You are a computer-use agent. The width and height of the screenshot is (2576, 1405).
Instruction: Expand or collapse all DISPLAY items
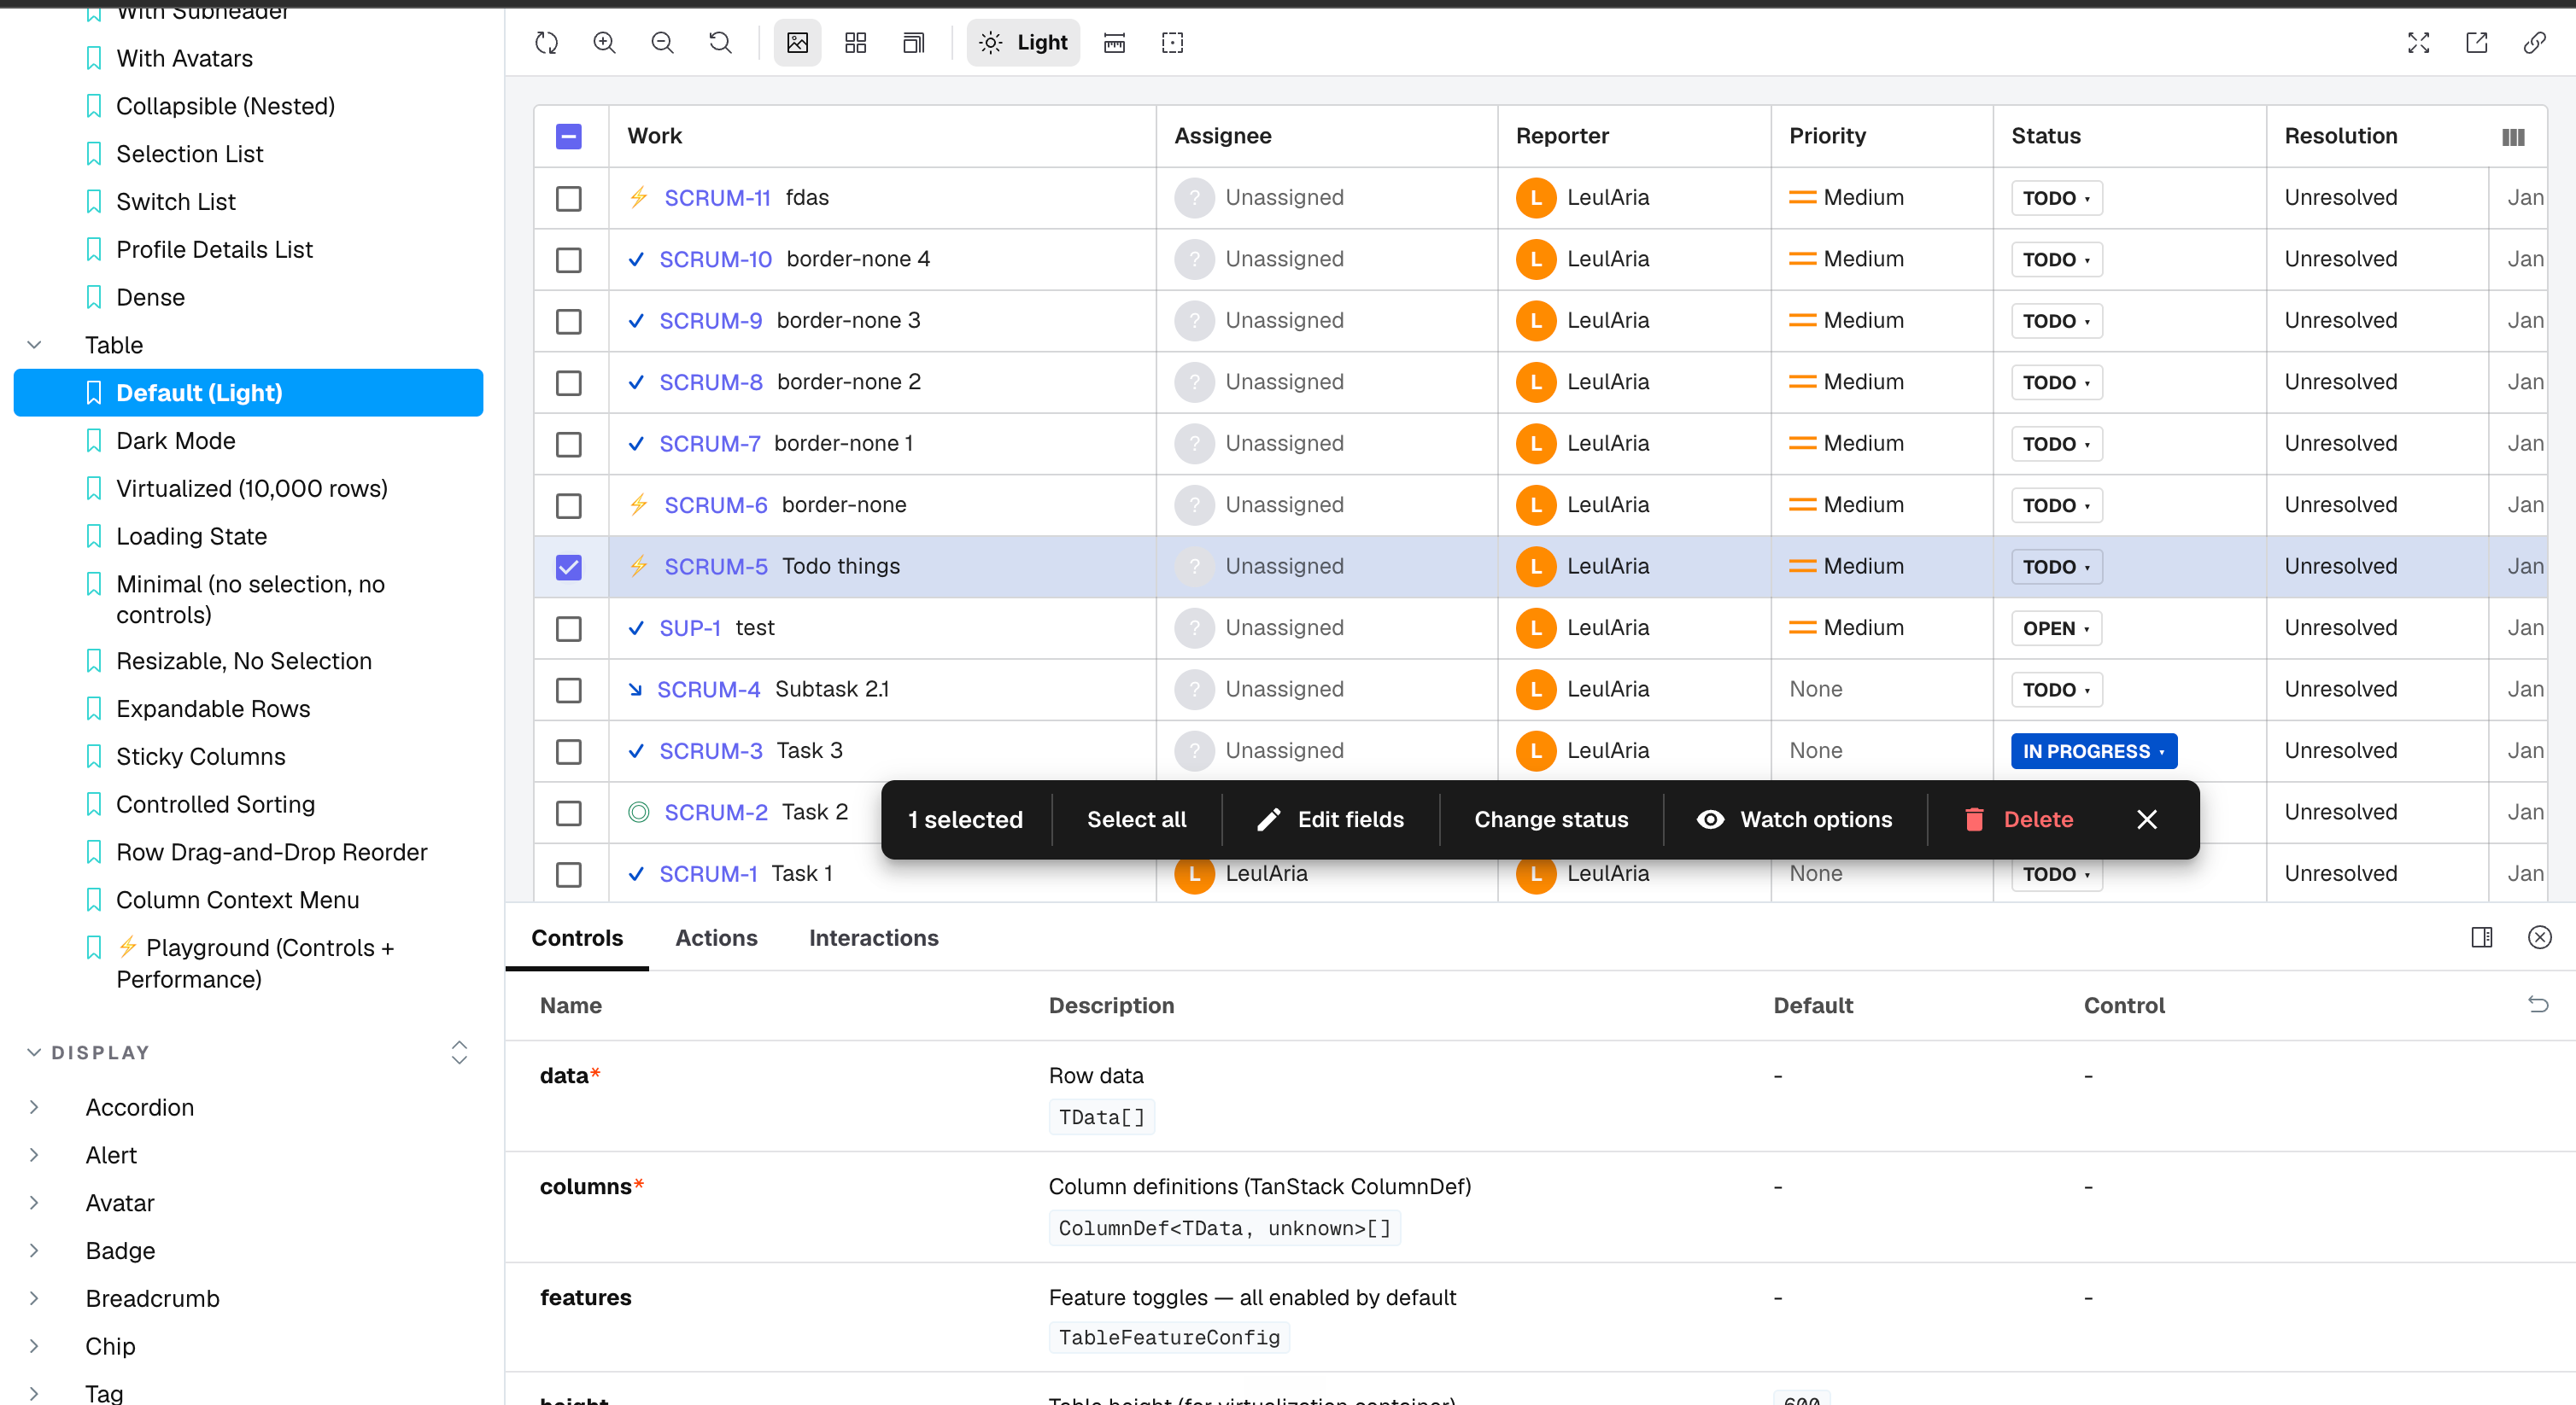[459, 1052]
